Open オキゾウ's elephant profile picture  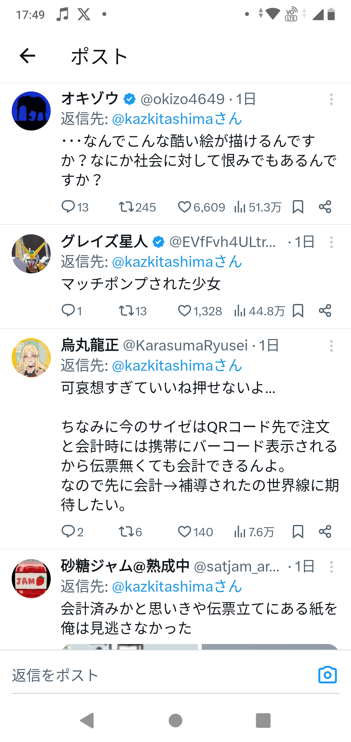coord(31,111)
